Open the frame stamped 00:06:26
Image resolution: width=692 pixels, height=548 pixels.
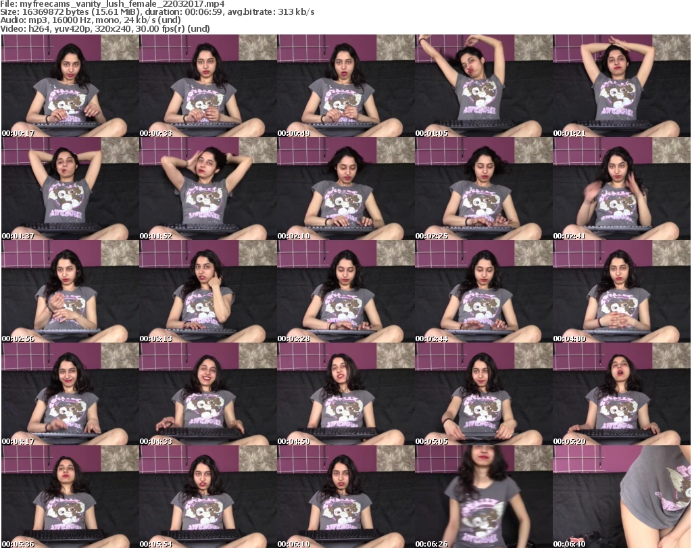(x=484, y=497)
